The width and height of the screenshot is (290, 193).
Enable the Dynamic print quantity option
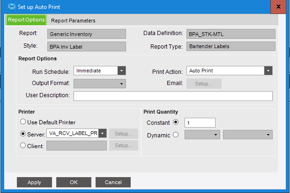[176, 135]
